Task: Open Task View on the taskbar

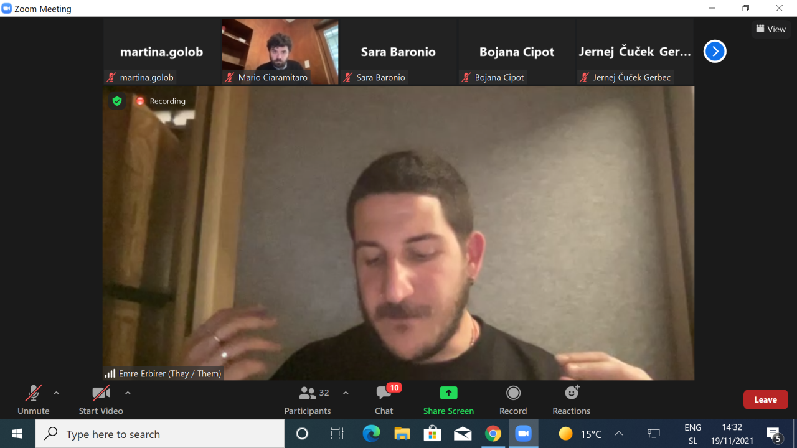Action: coord(337,434)
